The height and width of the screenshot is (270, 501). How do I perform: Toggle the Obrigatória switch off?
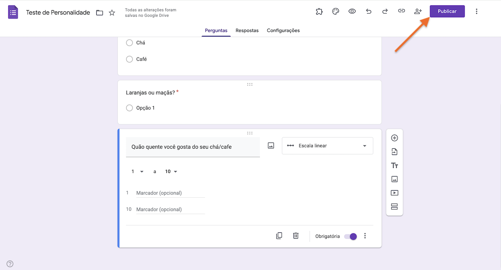350,236
